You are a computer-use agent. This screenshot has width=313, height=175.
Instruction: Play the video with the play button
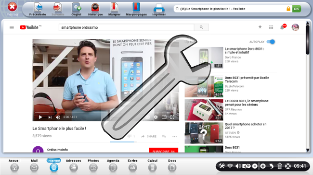[40, 117]
